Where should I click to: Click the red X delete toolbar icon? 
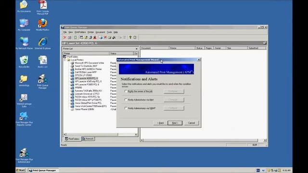pyautogui.click(x=64, y=37)
